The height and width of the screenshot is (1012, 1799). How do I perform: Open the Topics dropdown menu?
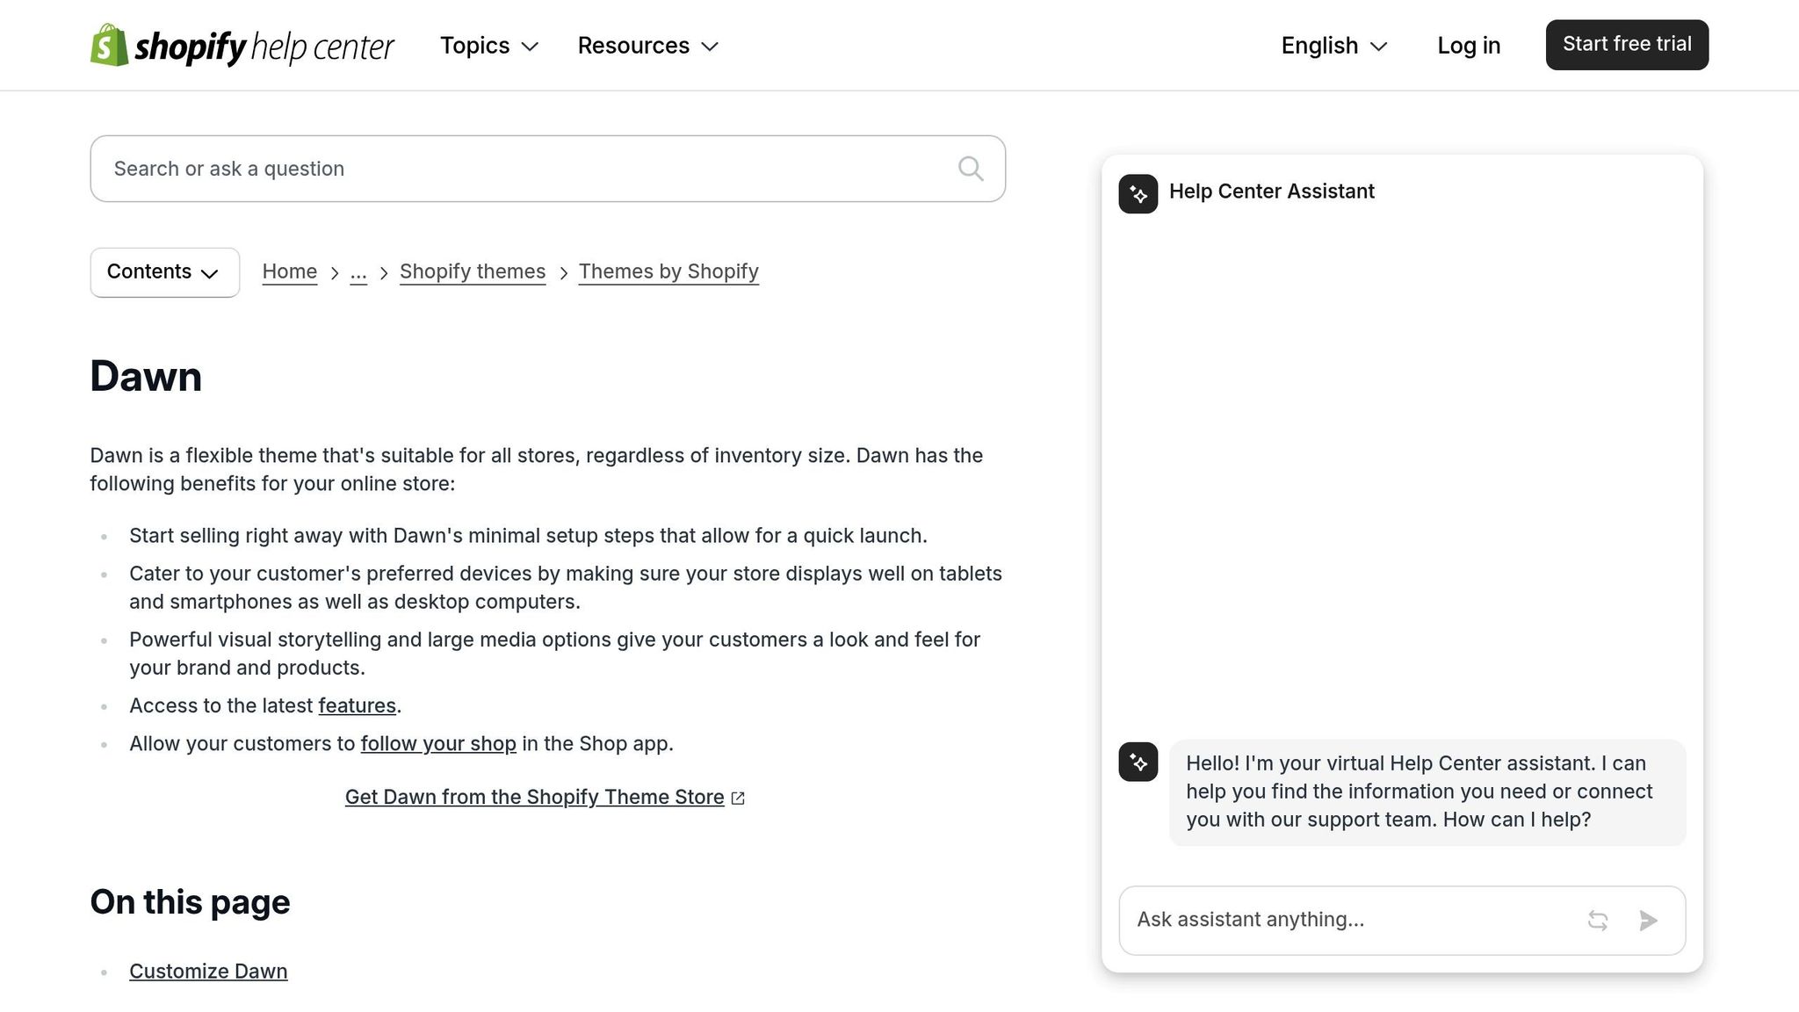coord(489,46)
